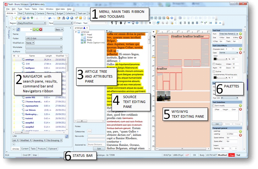Click the table grid icon in toolbar
This screenshot has height=169, width=258.
click(180, 18)
